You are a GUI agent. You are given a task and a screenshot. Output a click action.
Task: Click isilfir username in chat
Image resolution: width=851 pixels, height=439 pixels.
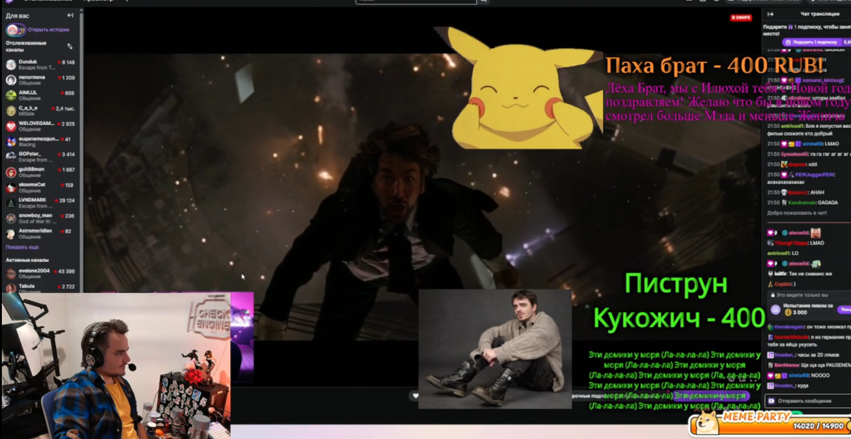click(781, 274)
